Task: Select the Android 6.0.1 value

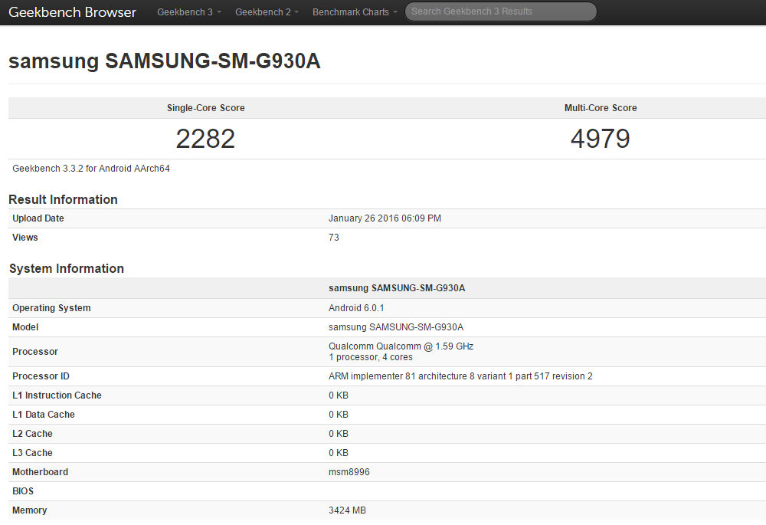Action: (x=356, y=308)
